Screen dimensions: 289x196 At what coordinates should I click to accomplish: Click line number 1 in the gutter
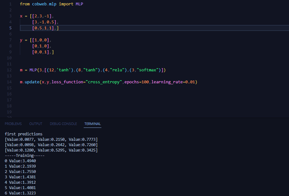tap(10, 4)
